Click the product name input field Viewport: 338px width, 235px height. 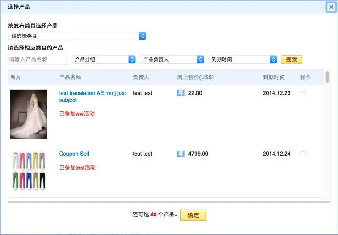[38, 59]
